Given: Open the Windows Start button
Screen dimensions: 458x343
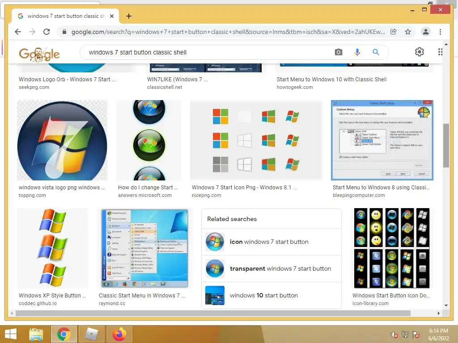Looking at the screenshot, I should pyautogui.click(x=11, y=334).
